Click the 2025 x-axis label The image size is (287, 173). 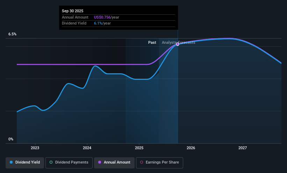(x=139, y=148)
